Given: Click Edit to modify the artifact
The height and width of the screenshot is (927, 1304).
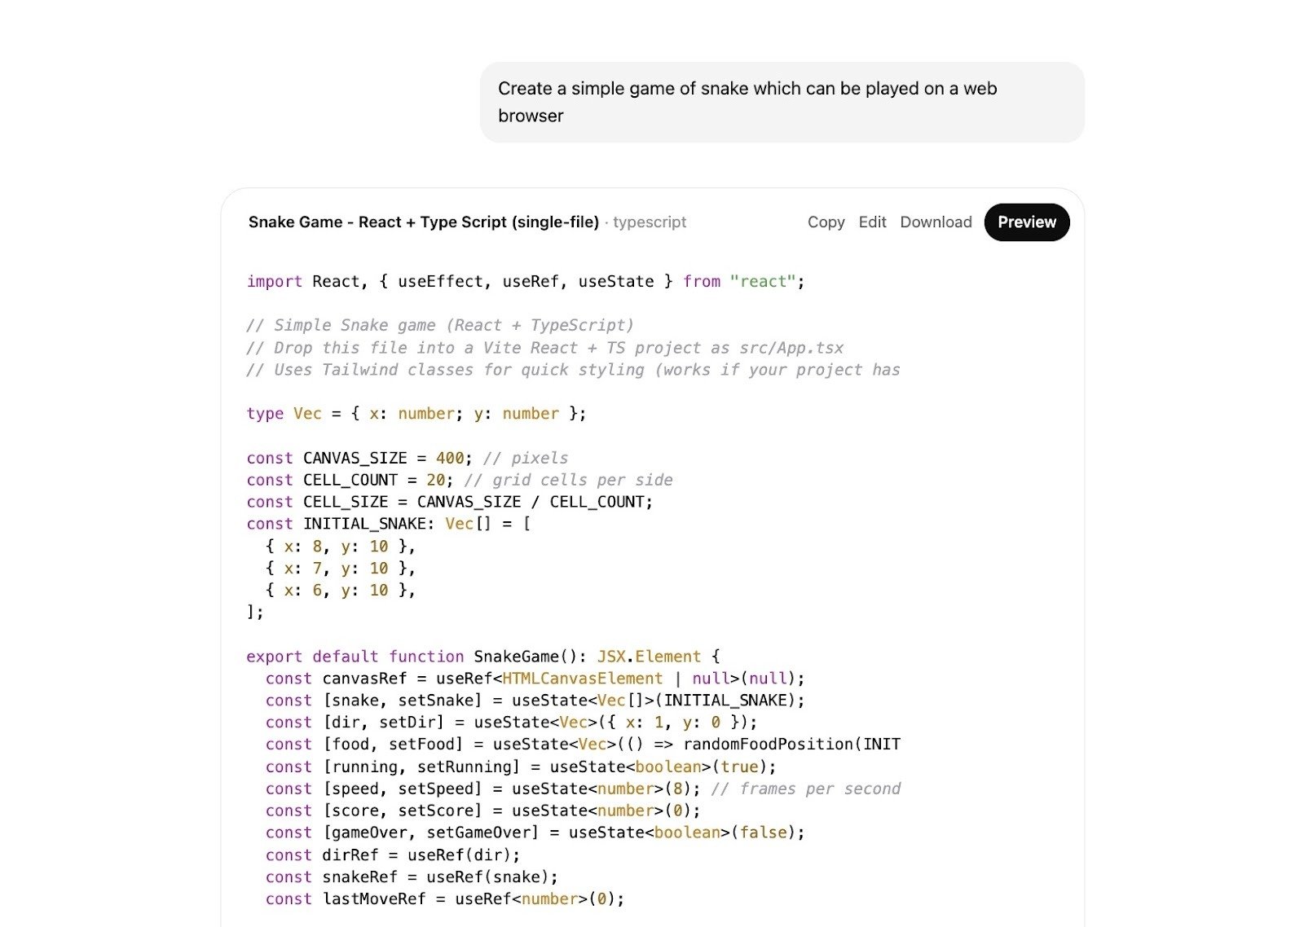Looking at the screenshot, I should pyautogui.click(x=872, y=222).
